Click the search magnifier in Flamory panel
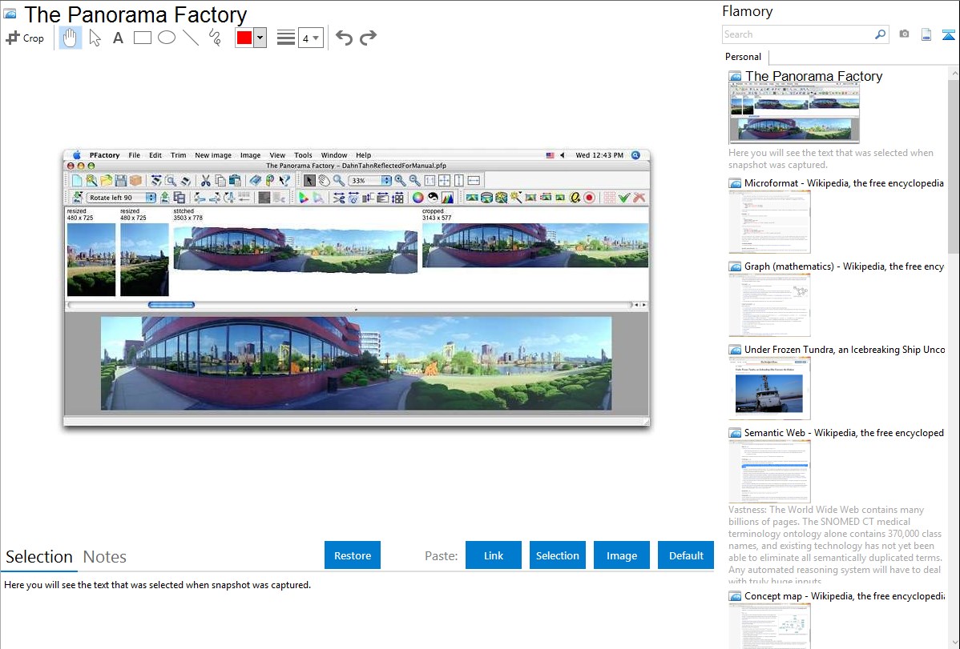This screenshot has width=960, height=649. click(880, 34)
